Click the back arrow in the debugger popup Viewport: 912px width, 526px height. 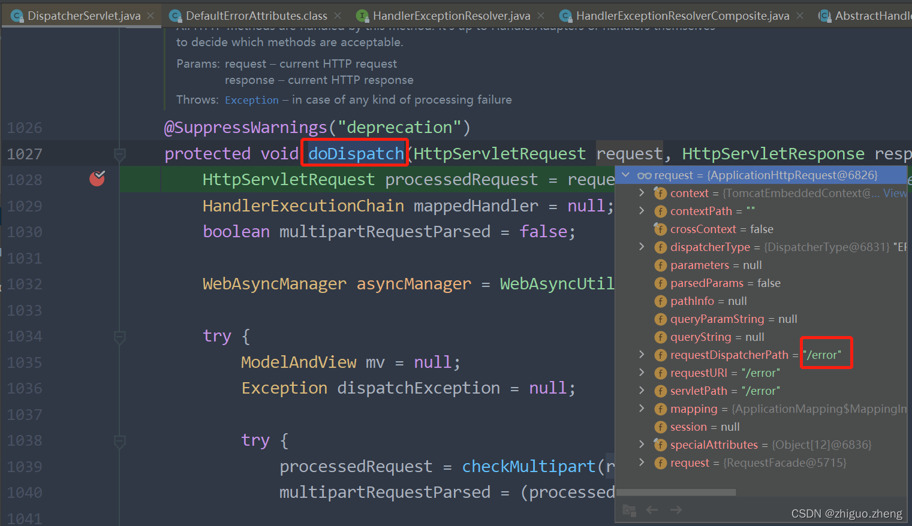click(x=652, y=510)
